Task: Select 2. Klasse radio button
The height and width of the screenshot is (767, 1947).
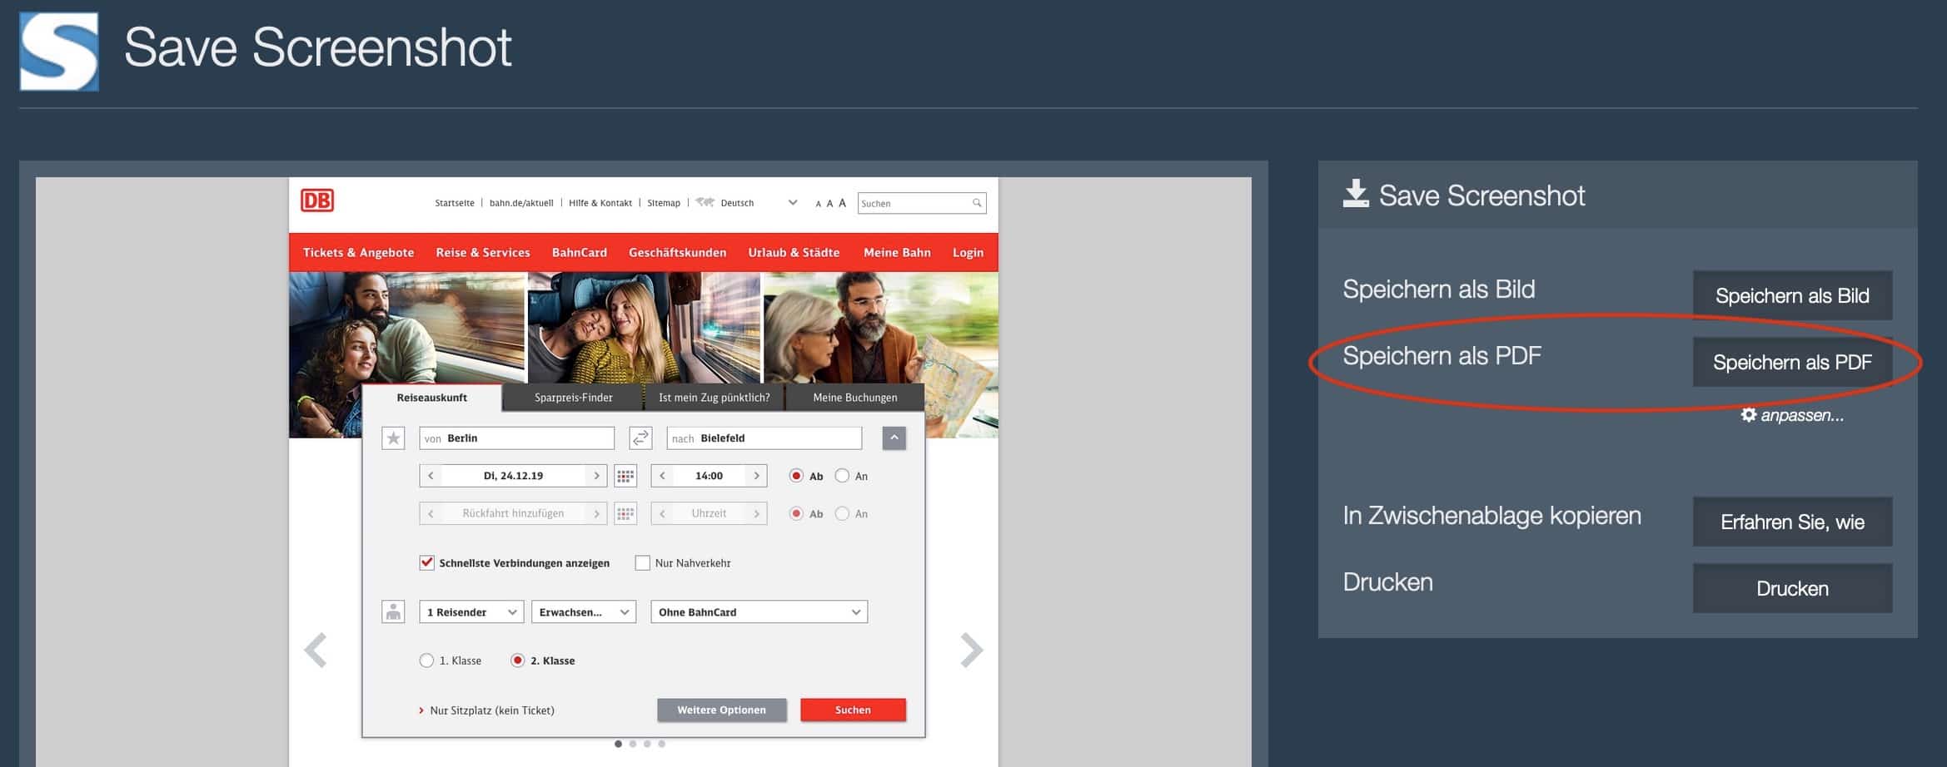Action: pos(517,661)
